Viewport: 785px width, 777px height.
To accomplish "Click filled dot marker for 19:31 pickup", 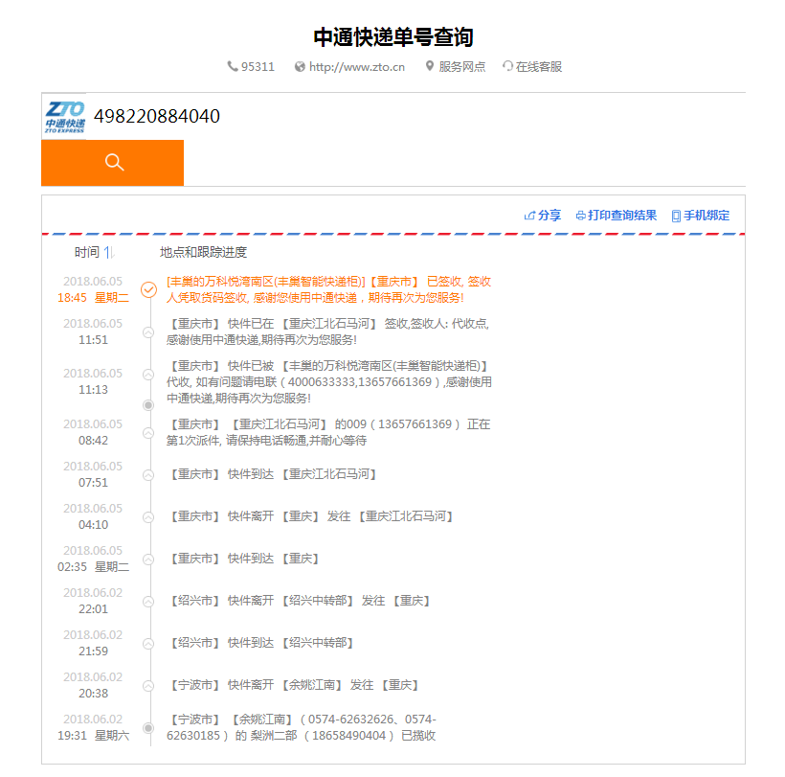I will [148, 727].
